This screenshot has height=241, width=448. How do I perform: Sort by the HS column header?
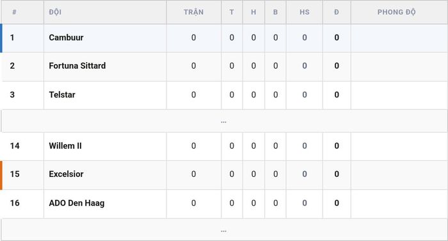pyautogui.click(x=305, y=12)
